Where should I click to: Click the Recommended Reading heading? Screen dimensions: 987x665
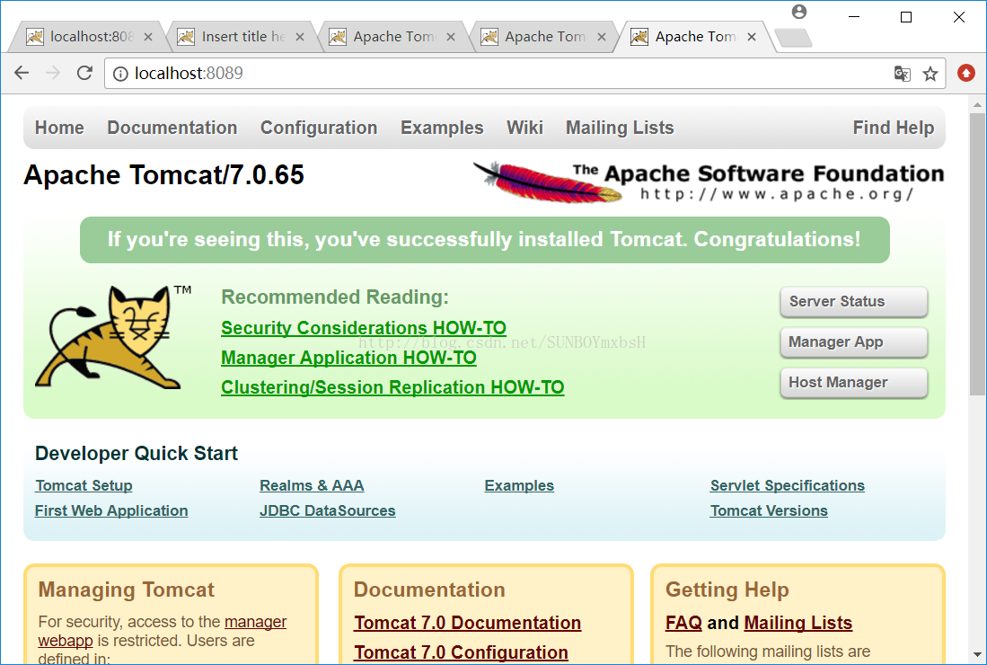tap(335, 297)
